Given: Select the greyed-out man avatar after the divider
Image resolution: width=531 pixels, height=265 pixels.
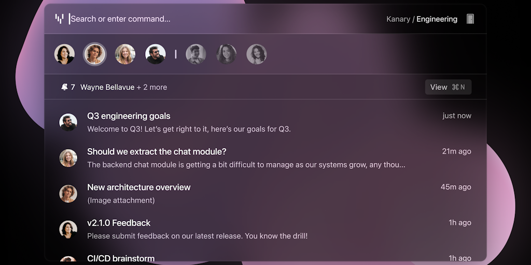Looking at the screenshot, I should click(x=195, y=54).
